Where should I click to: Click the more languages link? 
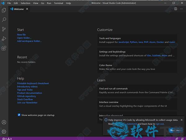(172, 42)
